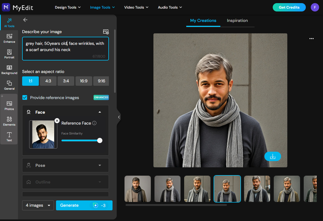Screen dimensions: 323x221
Task: Select the Background tool
Action: 9,70
